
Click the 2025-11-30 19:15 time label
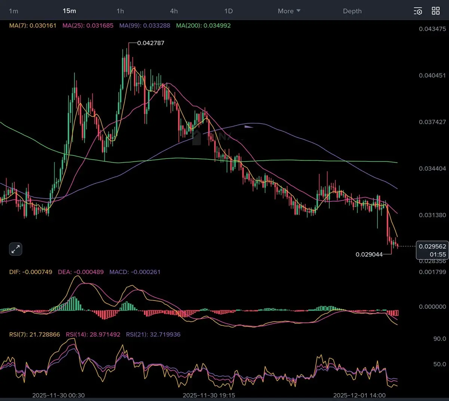(x=209, y=395)
